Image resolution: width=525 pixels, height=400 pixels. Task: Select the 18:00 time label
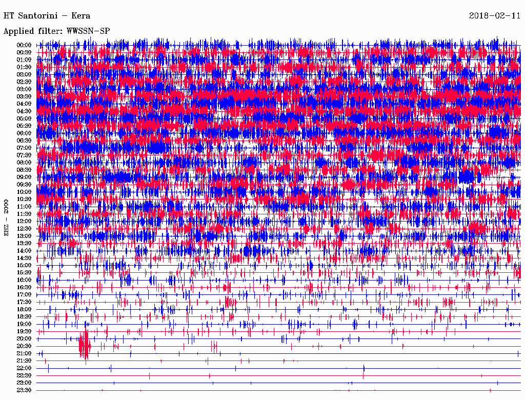tap(24, 310)
